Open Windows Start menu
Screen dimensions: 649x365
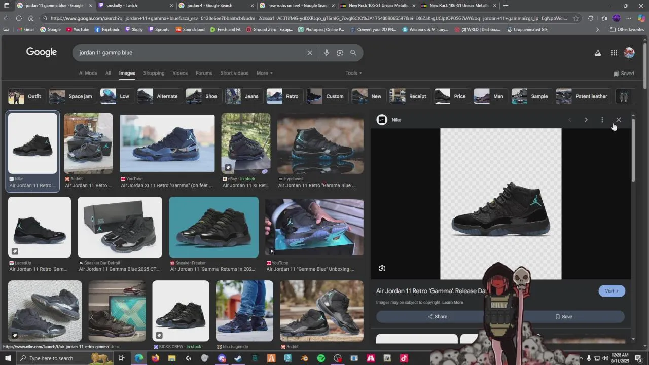pyautogui.click(x=8, y=358)
